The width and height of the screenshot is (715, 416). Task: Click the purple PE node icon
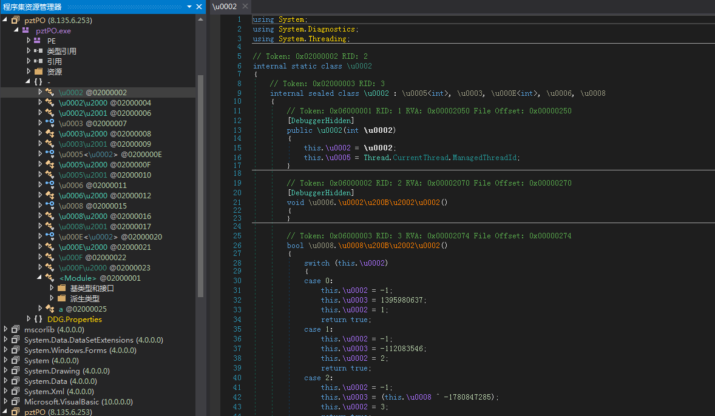[38, 41]
